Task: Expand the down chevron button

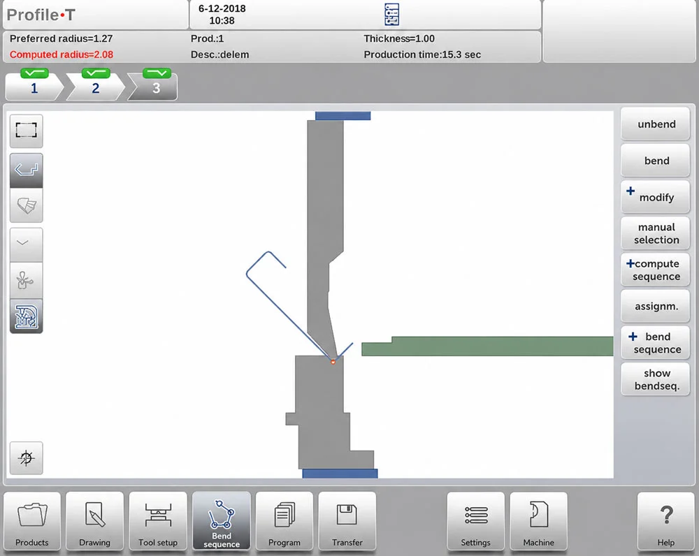Action: (27, 244)
